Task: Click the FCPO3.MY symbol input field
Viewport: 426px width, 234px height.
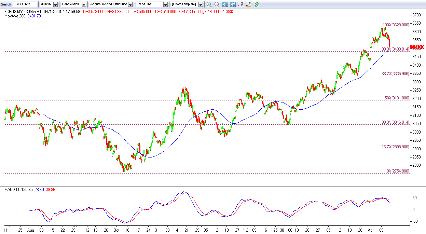Action: pyautogui.click(x=24, y=4)
